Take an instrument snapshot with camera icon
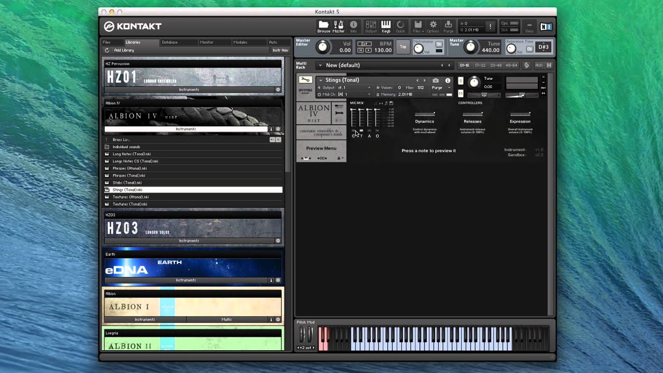The height and width of the screenshot is (373, 663). tap(436, 80)
